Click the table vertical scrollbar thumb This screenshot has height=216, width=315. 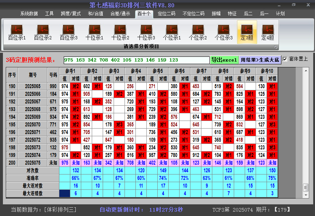point(306,188)
